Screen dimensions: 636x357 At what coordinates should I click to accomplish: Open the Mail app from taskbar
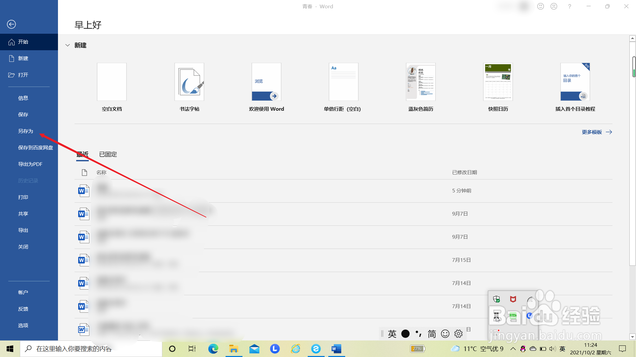pyautogui.click(x=254, y=349)
